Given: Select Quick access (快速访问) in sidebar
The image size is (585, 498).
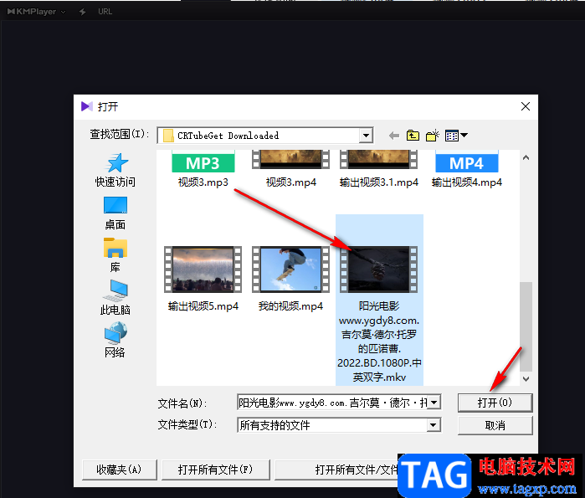Looking at the screenshot, I should coord(115,171).
